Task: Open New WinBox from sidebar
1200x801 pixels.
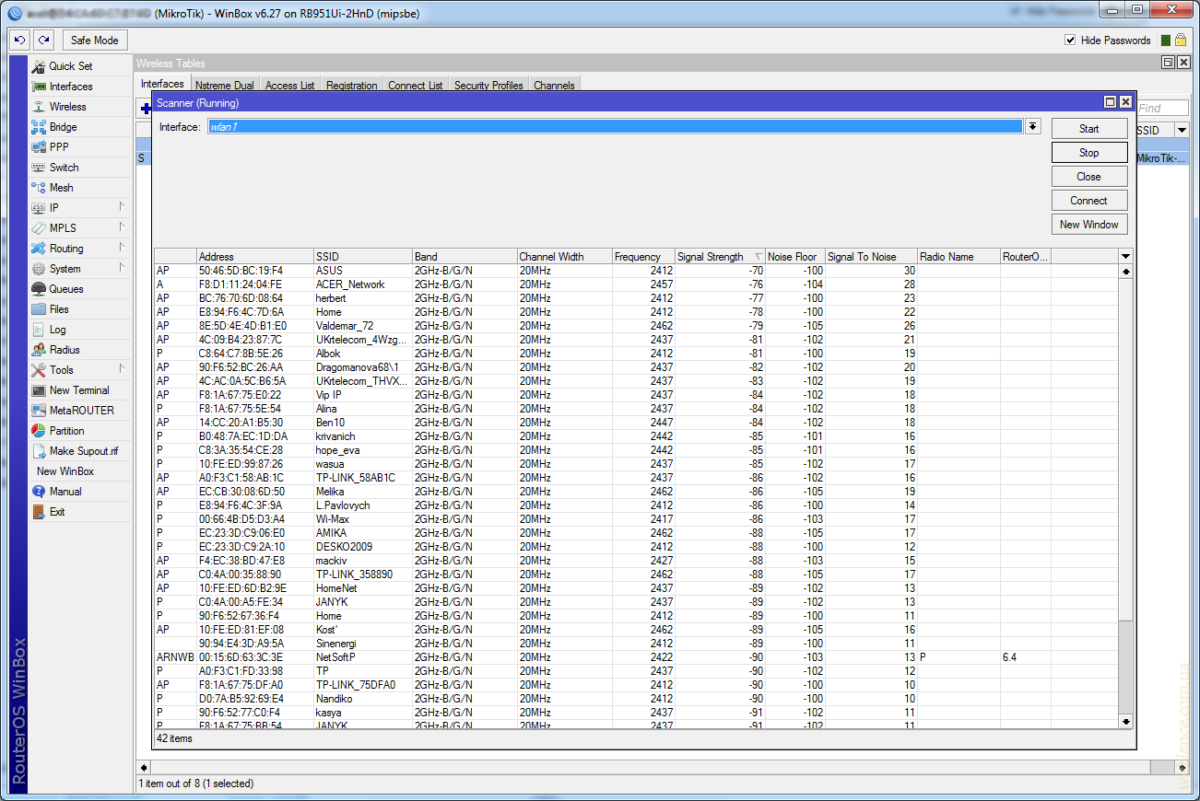Action: point(65,471)
